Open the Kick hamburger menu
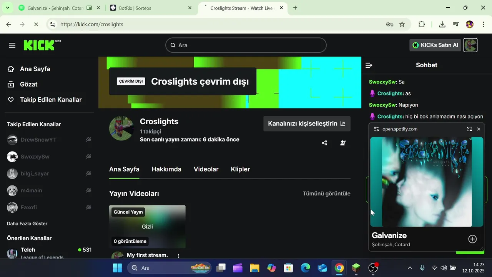Screen dimensions: 492x277 [x=12, y=45]
